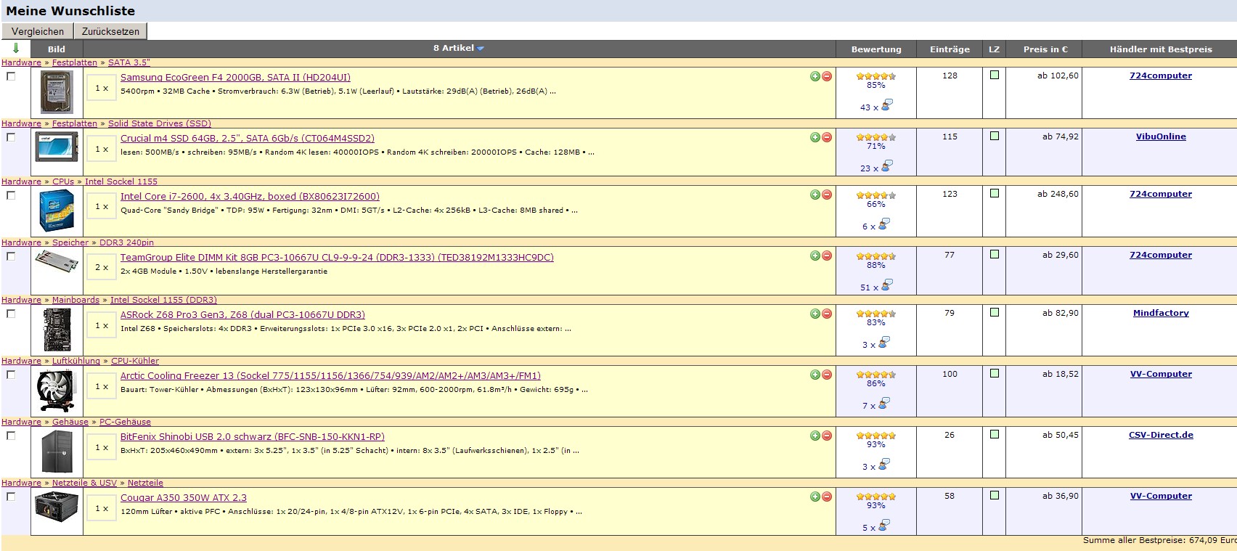Click the plus icon on the Cougar A350 row
The width and height of the screenshot is (1237, 551).
pyautogui.click(x=815, y=497)
